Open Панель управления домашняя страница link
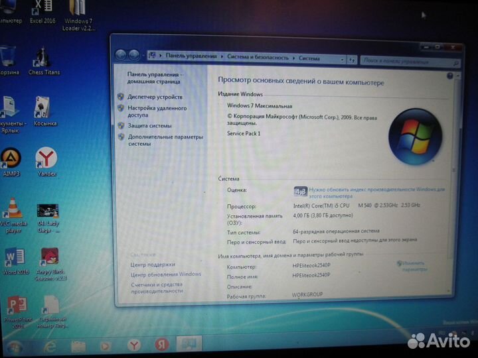The width and height of the screenshot is (478, 358). (x=155, y=78)
